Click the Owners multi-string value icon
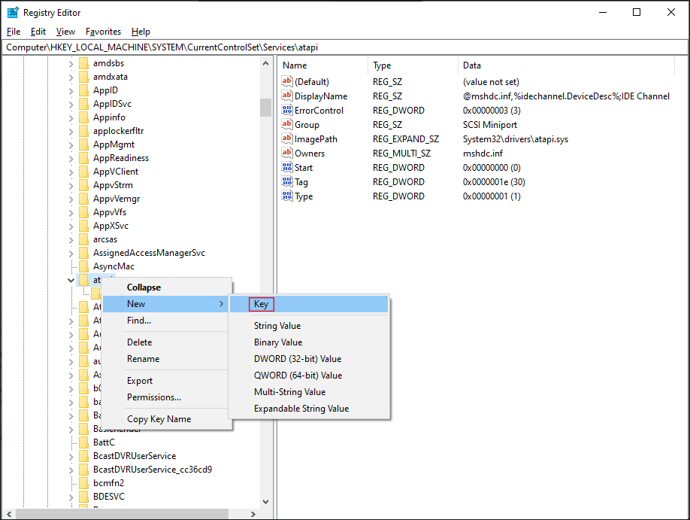 pos(287,153)
